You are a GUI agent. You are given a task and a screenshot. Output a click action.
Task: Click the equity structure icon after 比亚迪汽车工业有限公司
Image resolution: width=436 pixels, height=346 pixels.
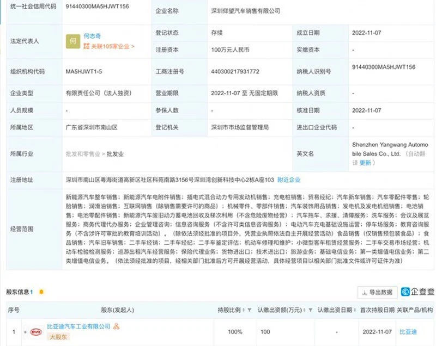point(116,326)
